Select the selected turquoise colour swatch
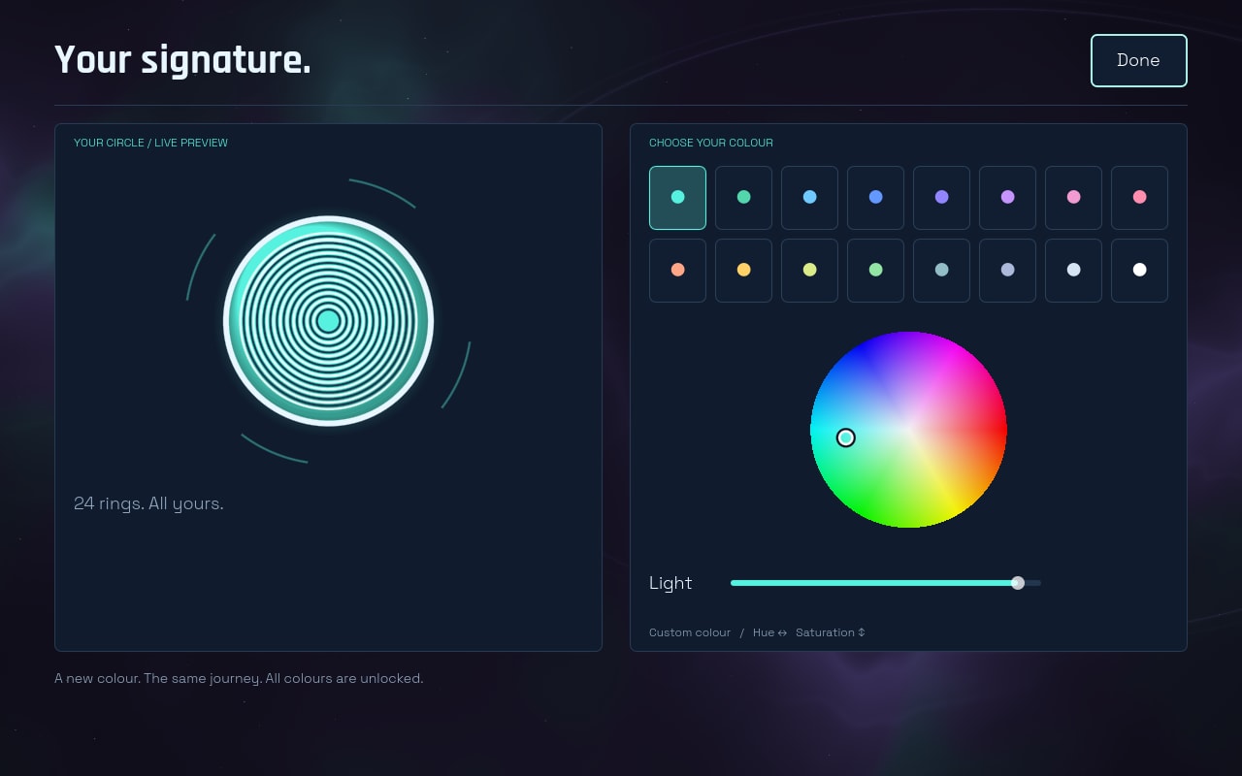 (677, 197)
